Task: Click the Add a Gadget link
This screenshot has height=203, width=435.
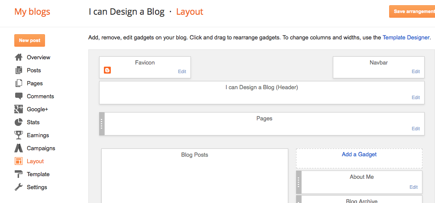Action: coord(359,155)
